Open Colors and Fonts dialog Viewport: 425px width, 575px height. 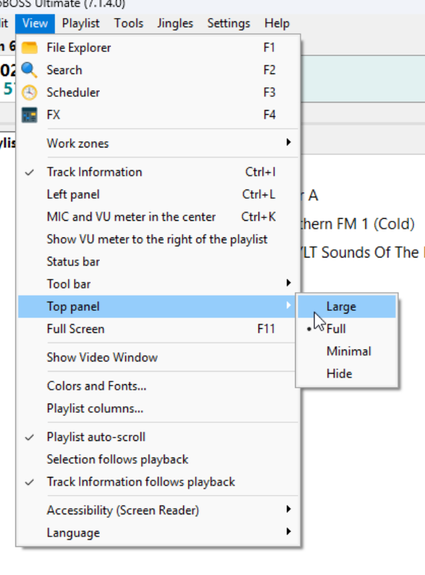pyautogui.click(x=158, y=386)
